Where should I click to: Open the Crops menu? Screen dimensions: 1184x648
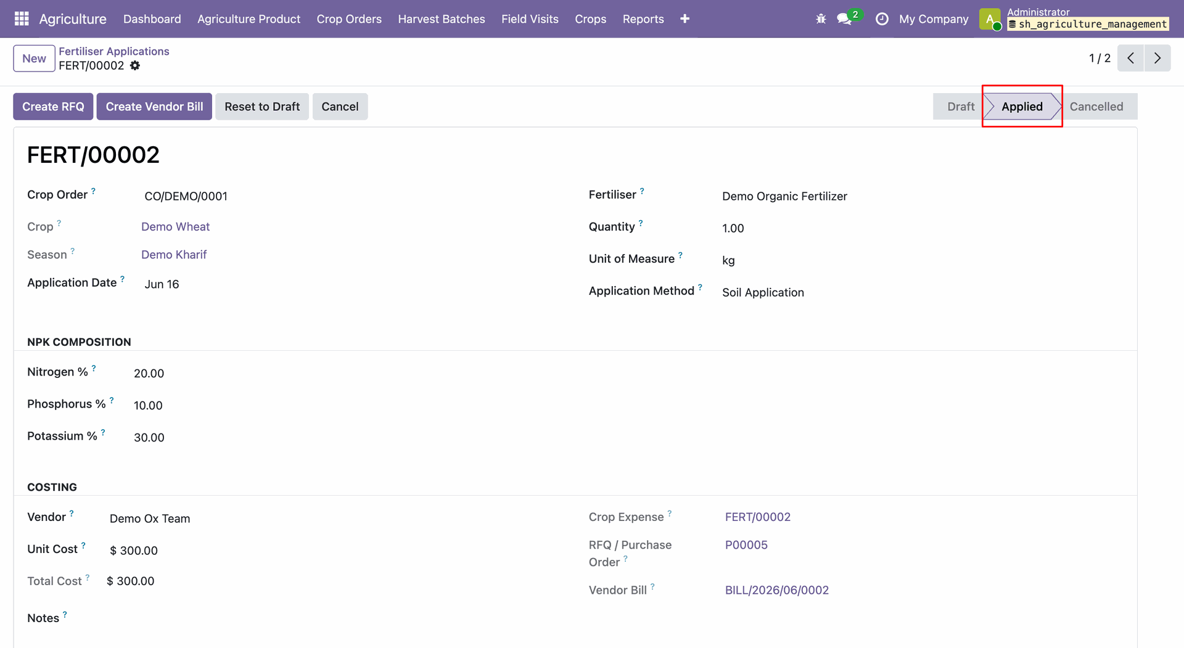click(x=590, y=19)
